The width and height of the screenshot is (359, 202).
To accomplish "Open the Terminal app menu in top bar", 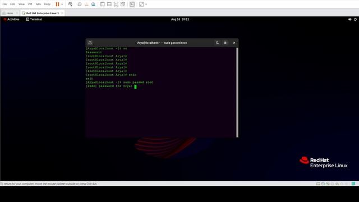I will click(34, 19).
